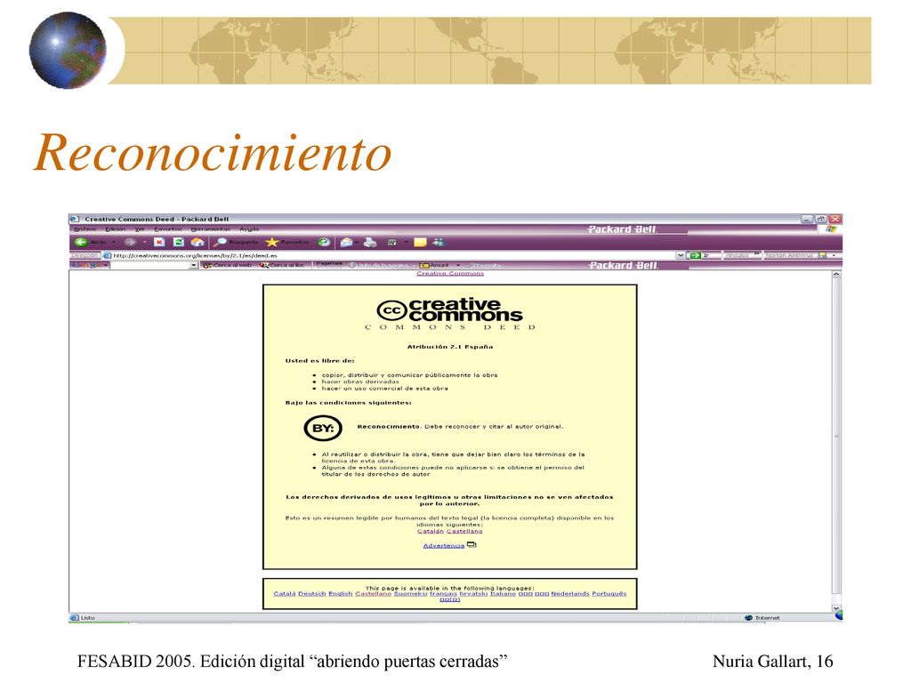Click the yellow note folder icon
The image size is (911, 683).
420,242
